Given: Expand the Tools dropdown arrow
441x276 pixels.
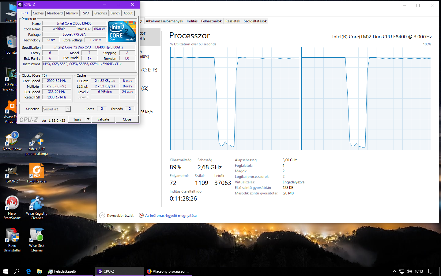Looking at the screenshot, I should click(x=89, y=119).
